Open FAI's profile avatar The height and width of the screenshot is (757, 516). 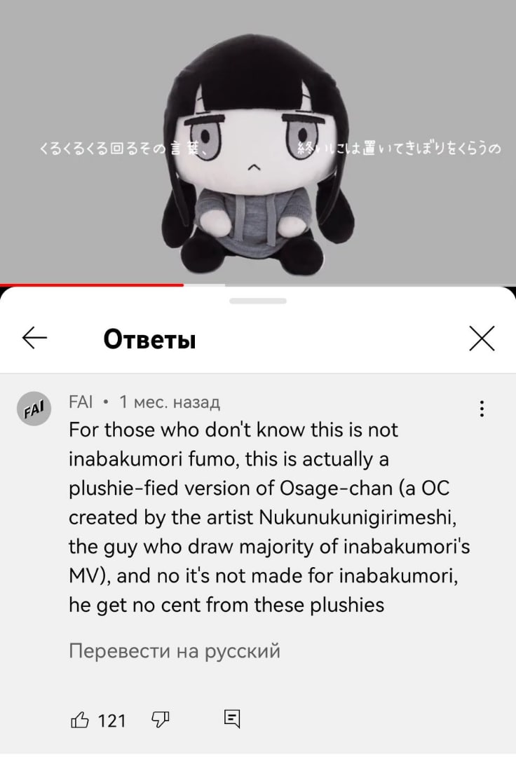pos(34,409)
